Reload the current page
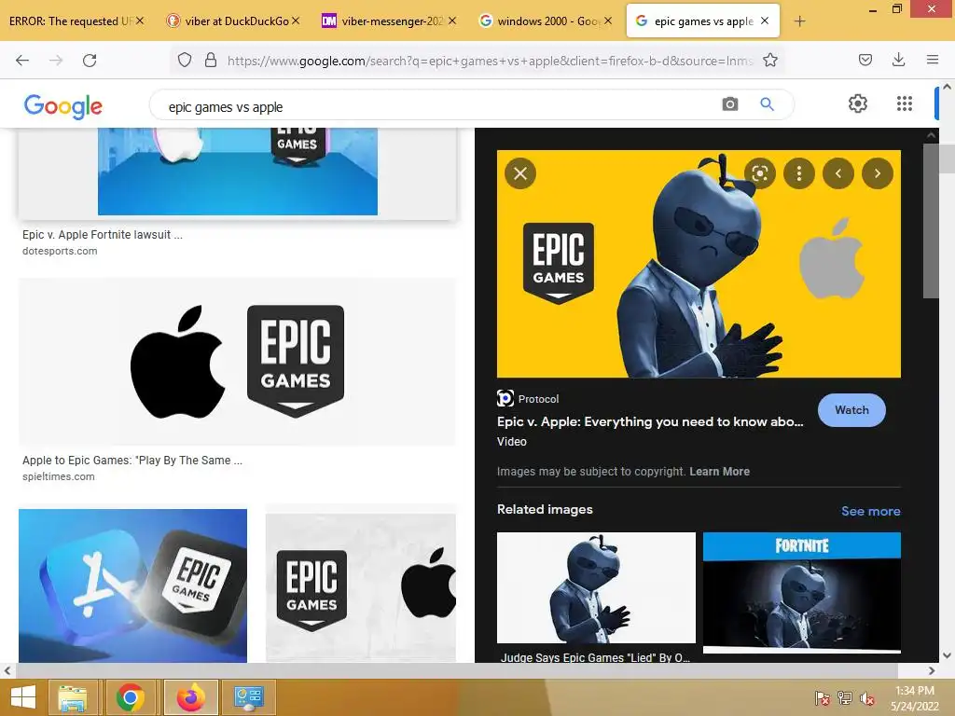Viewport: 955px width, 716px height. (x=90, y=61)
